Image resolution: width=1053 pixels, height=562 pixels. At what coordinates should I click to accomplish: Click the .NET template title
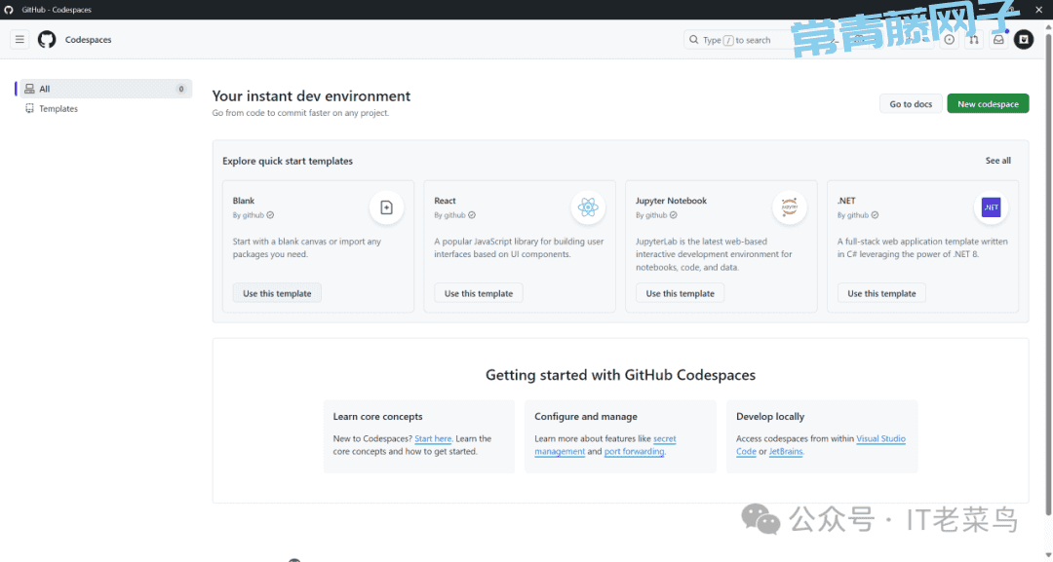pyautogui.click(x=846, y=201)
